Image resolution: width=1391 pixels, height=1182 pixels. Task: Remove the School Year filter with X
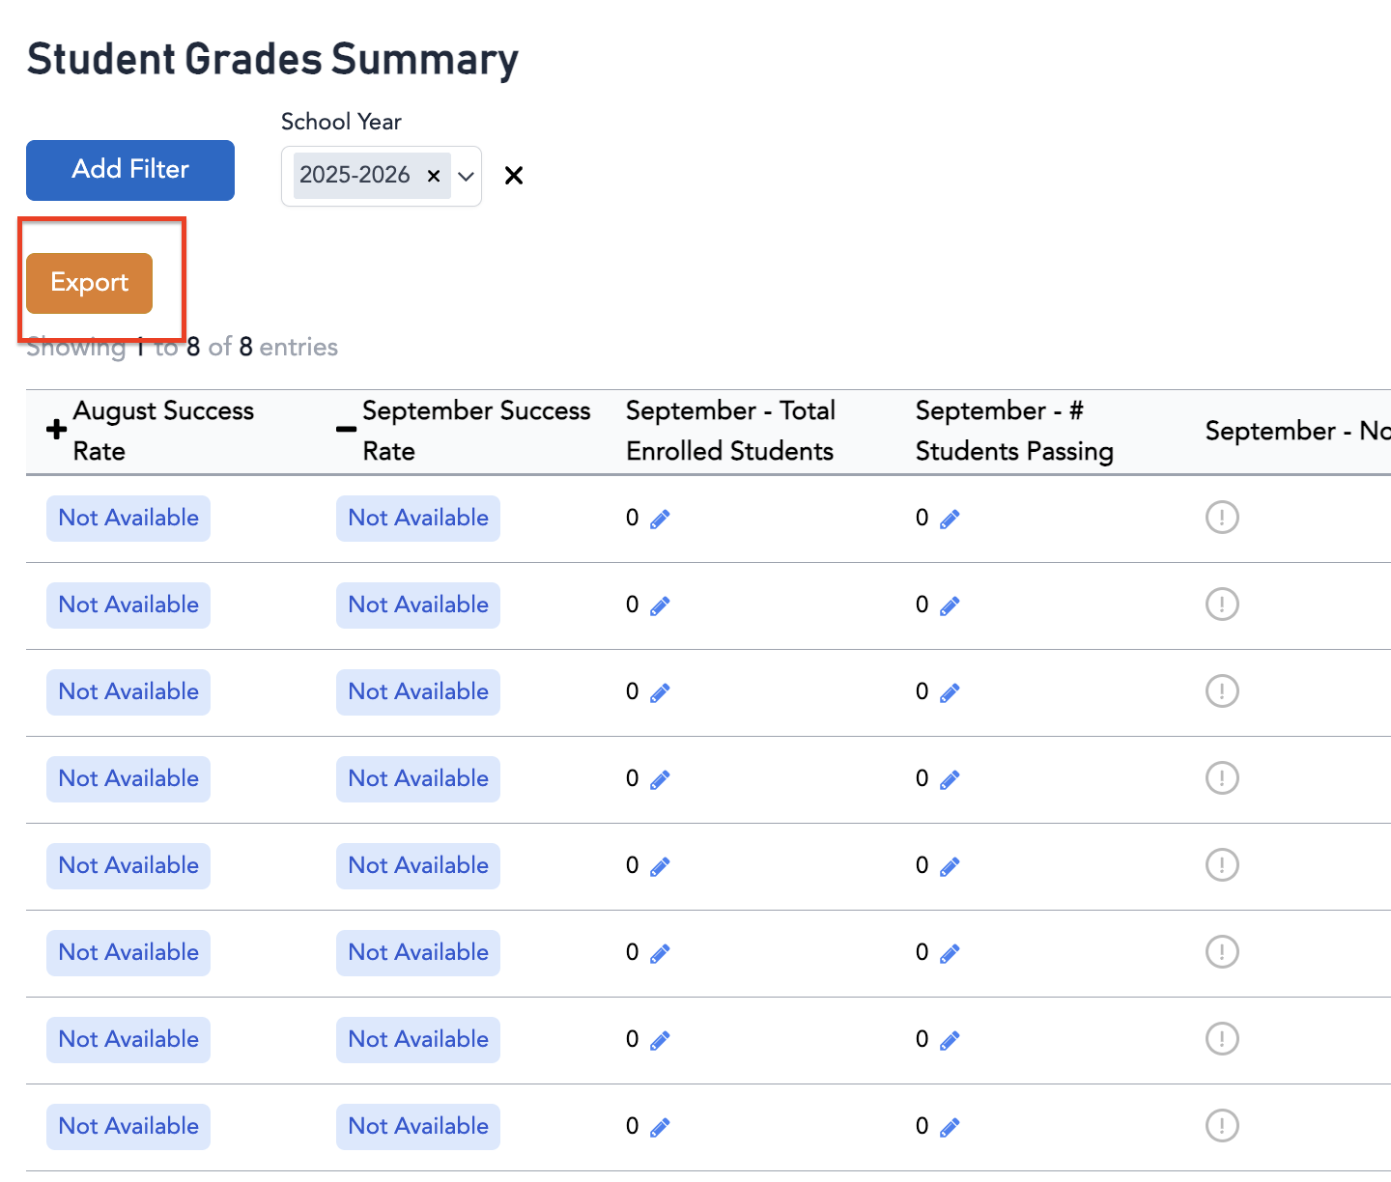[514, 176]
